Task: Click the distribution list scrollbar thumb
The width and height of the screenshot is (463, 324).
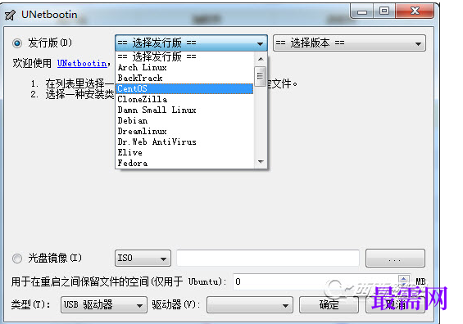Action: (260, 76)
